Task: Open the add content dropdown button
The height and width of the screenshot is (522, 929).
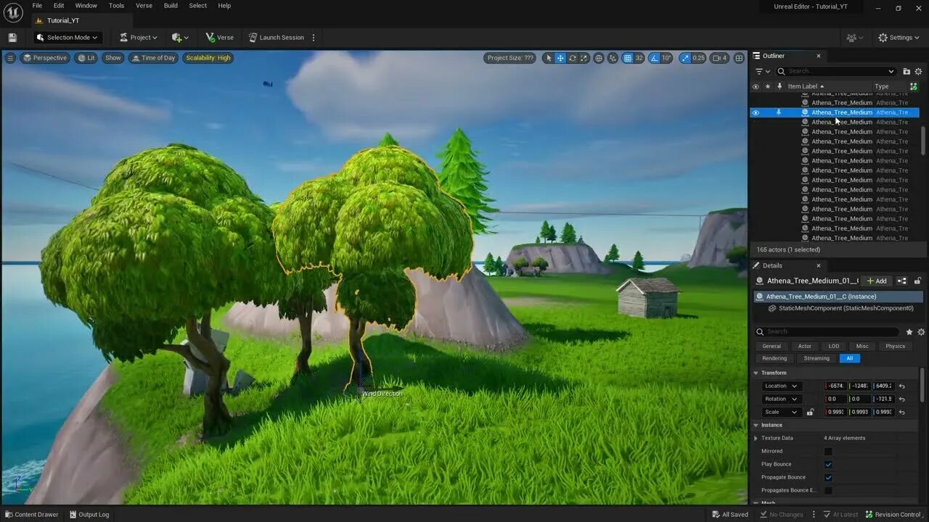Action: [x=180, y=38]
